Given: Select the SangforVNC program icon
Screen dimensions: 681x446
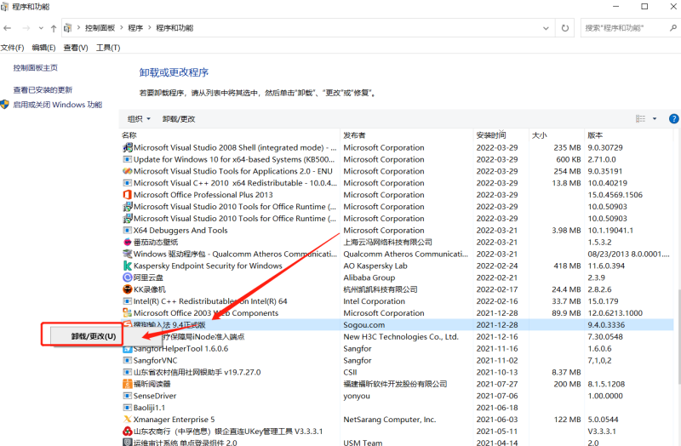Looking at the screenshot, I should (127, 360).
